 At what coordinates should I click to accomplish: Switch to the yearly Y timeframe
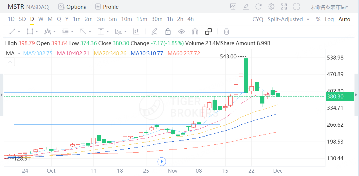67,19
